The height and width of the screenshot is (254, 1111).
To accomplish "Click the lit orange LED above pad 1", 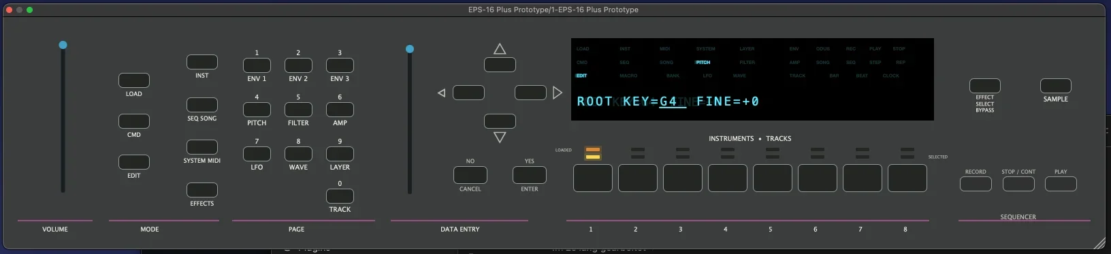I will [593, 150].
